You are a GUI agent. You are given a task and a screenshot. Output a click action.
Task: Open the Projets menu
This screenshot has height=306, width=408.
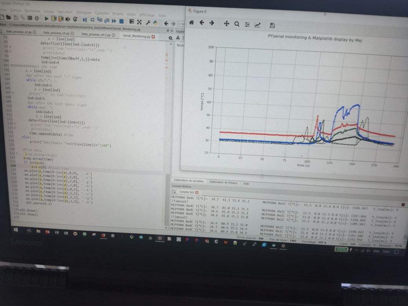118,14
